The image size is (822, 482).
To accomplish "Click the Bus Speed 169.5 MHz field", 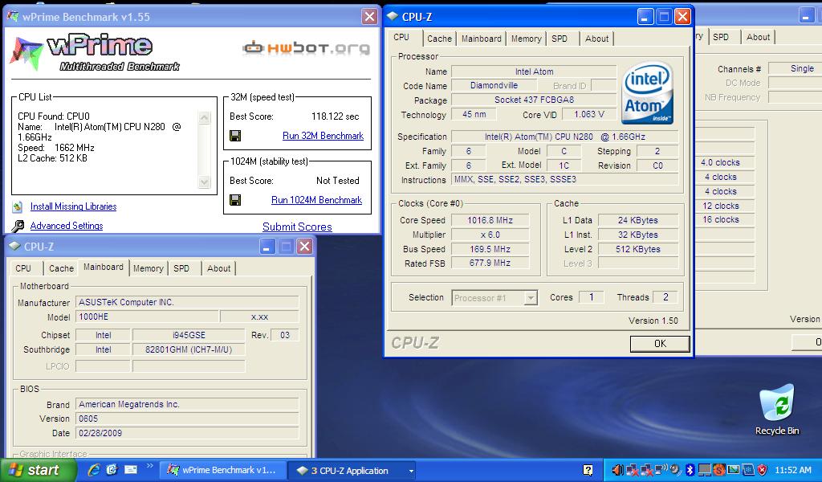I will click(x=490, y=249).
